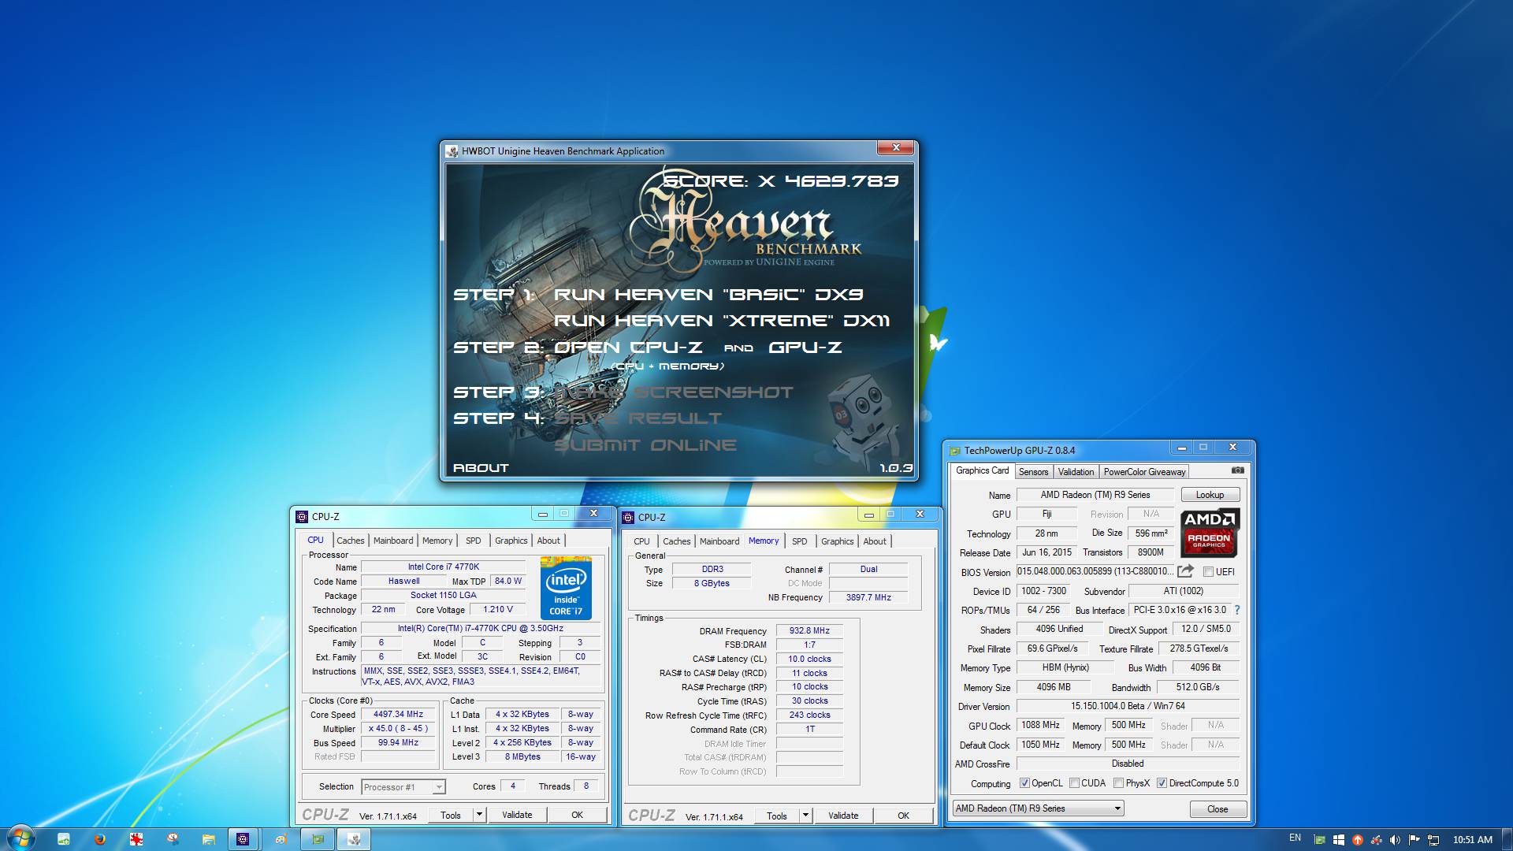This screenshot has width=1513, height=851.
Task: Open the Mainboard tab in the left CPU-Z window
Action: click(392, 541)
